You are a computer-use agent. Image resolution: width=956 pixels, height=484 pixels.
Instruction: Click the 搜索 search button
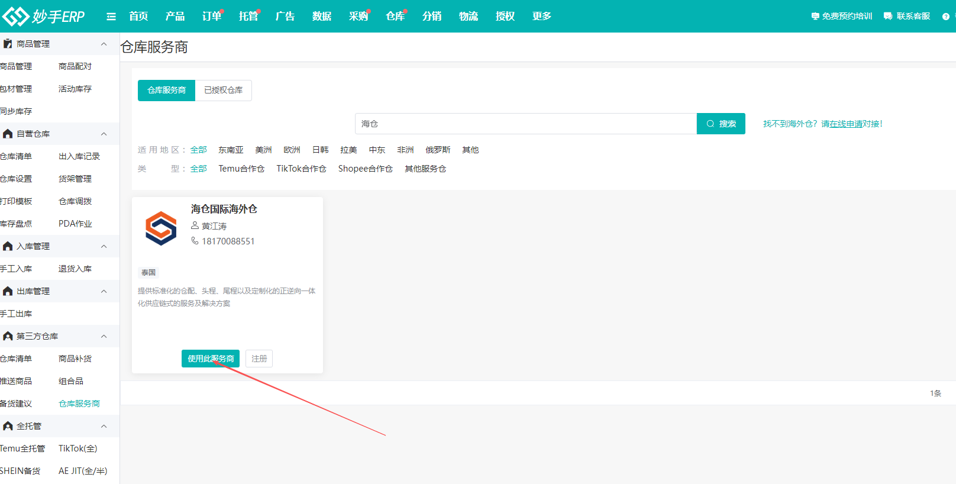click(721, 124)
